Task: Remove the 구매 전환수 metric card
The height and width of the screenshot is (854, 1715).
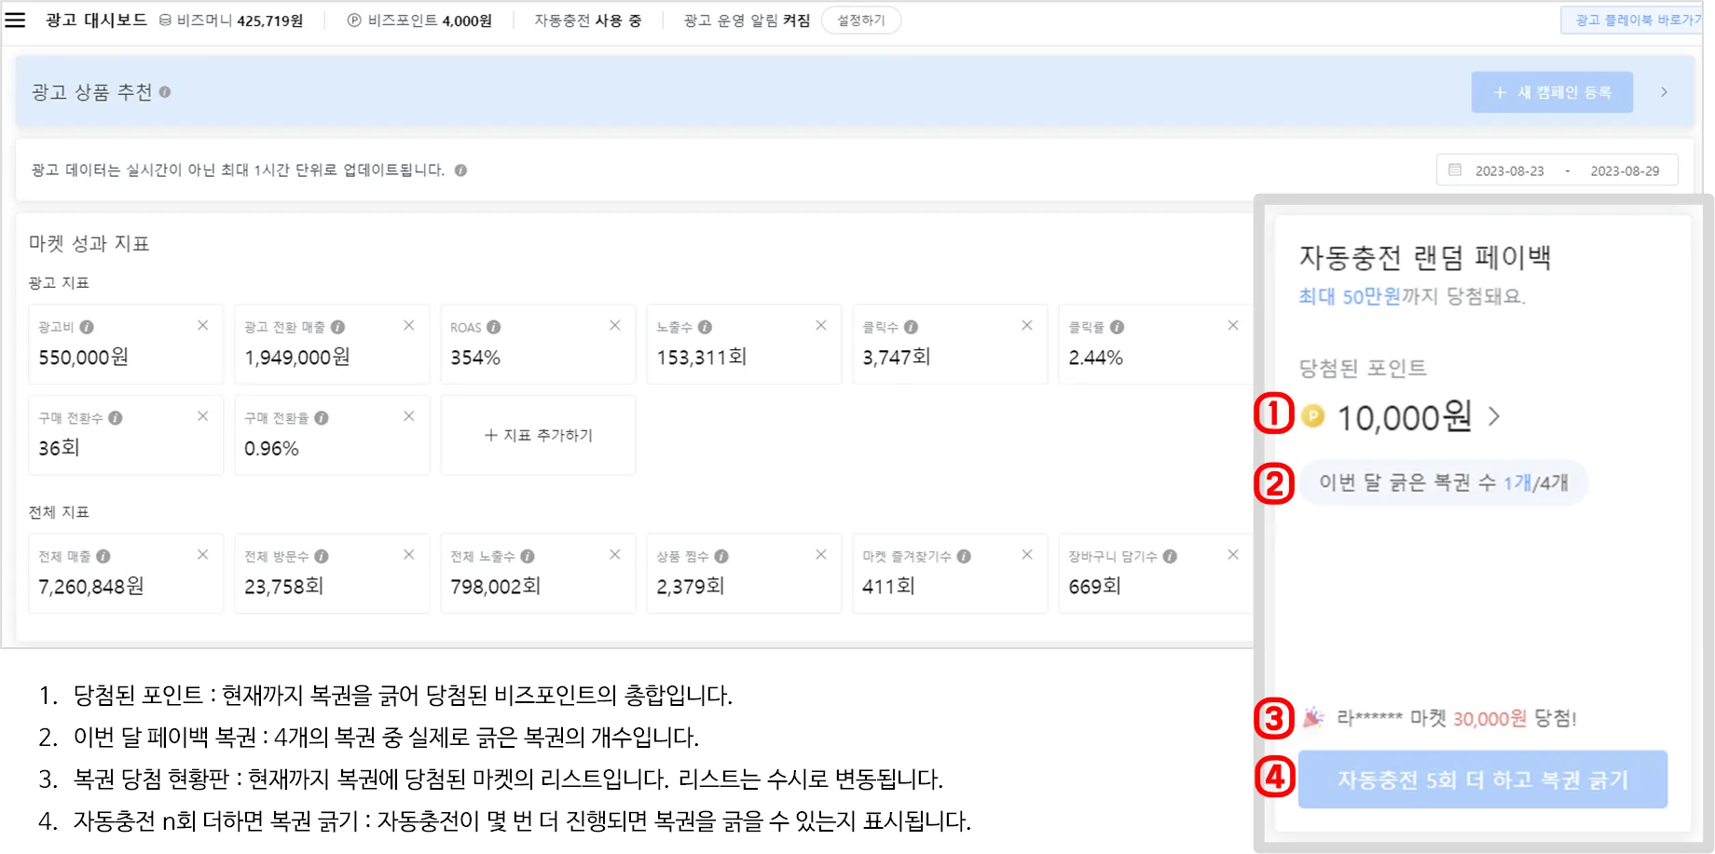Action: pos(202,416)
